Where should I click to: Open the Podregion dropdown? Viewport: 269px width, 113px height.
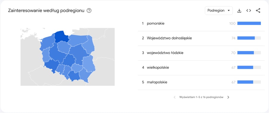219,11
